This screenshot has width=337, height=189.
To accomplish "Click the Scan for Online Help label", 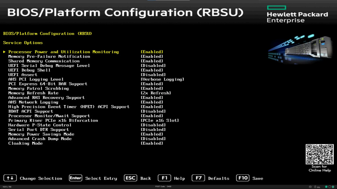I will (319, 169).
